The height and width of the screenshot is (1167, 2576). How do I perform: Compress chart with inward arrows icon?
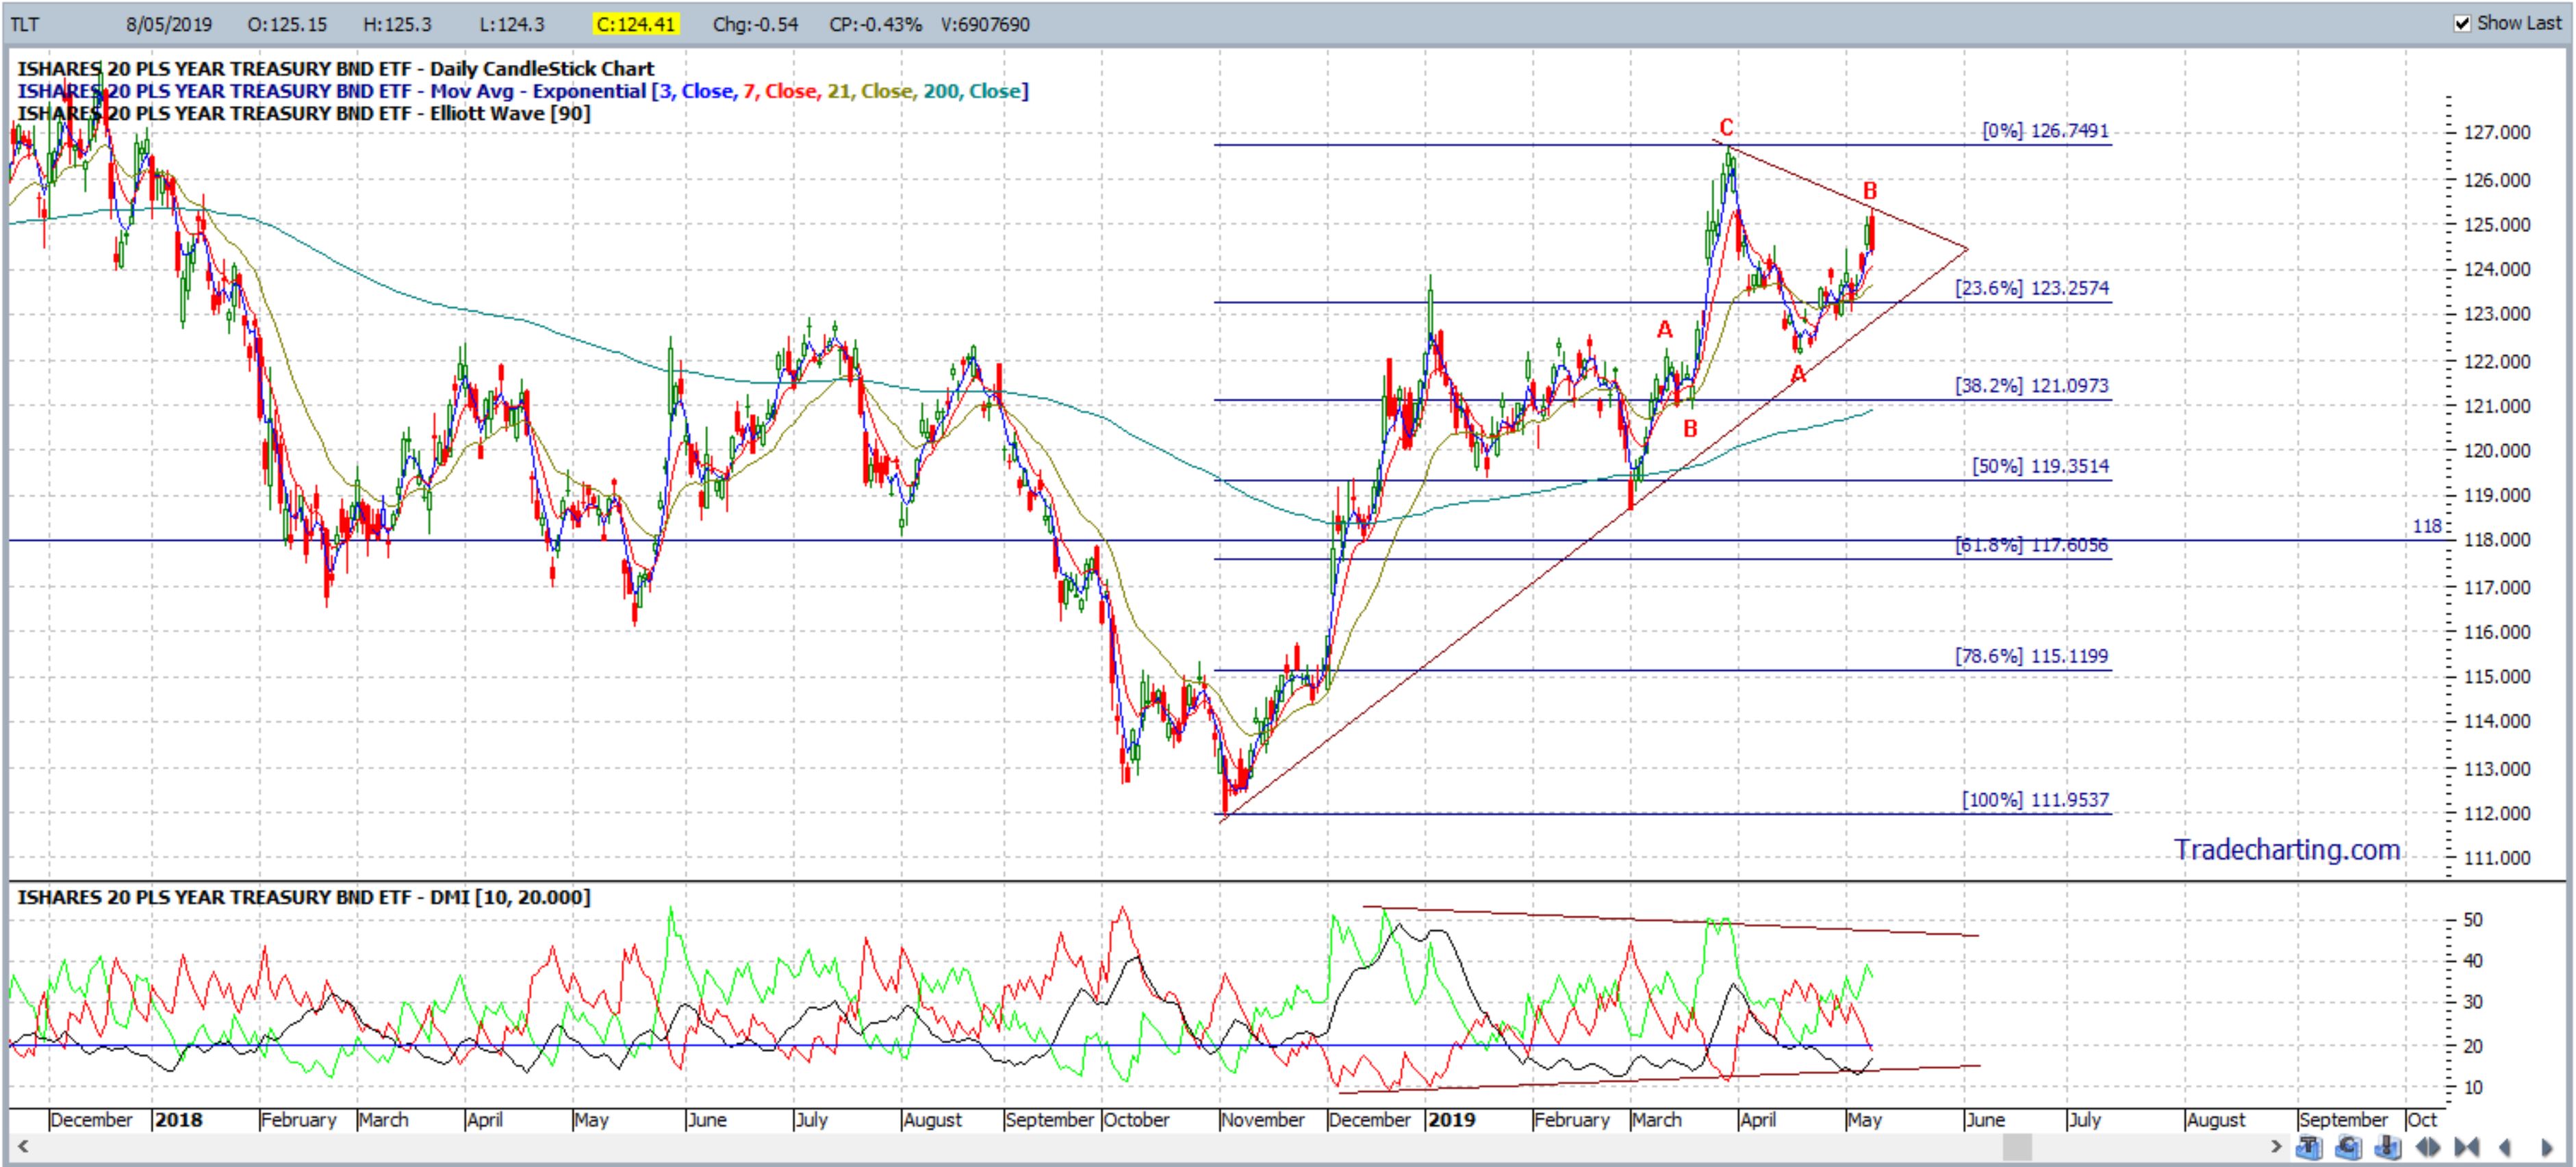(x=2467, y=1147)
